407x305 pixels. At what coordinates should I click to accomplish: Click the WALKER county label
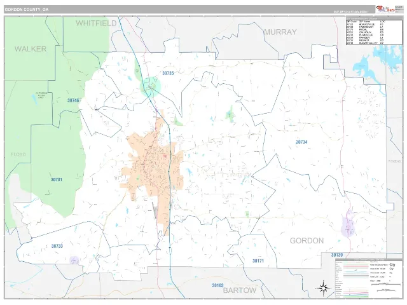(31, 49)
